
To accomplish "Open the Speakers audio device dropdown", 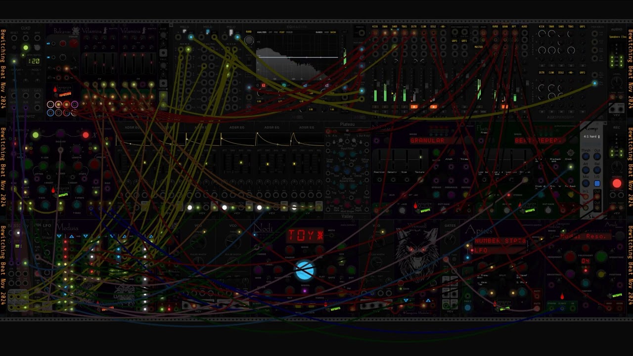I will click(617, 37).
